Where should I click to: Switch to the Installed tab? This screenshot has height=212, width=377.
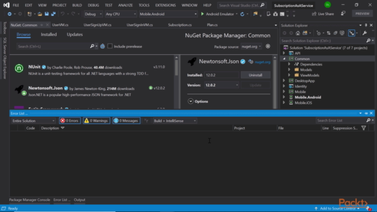coord(49,34)
